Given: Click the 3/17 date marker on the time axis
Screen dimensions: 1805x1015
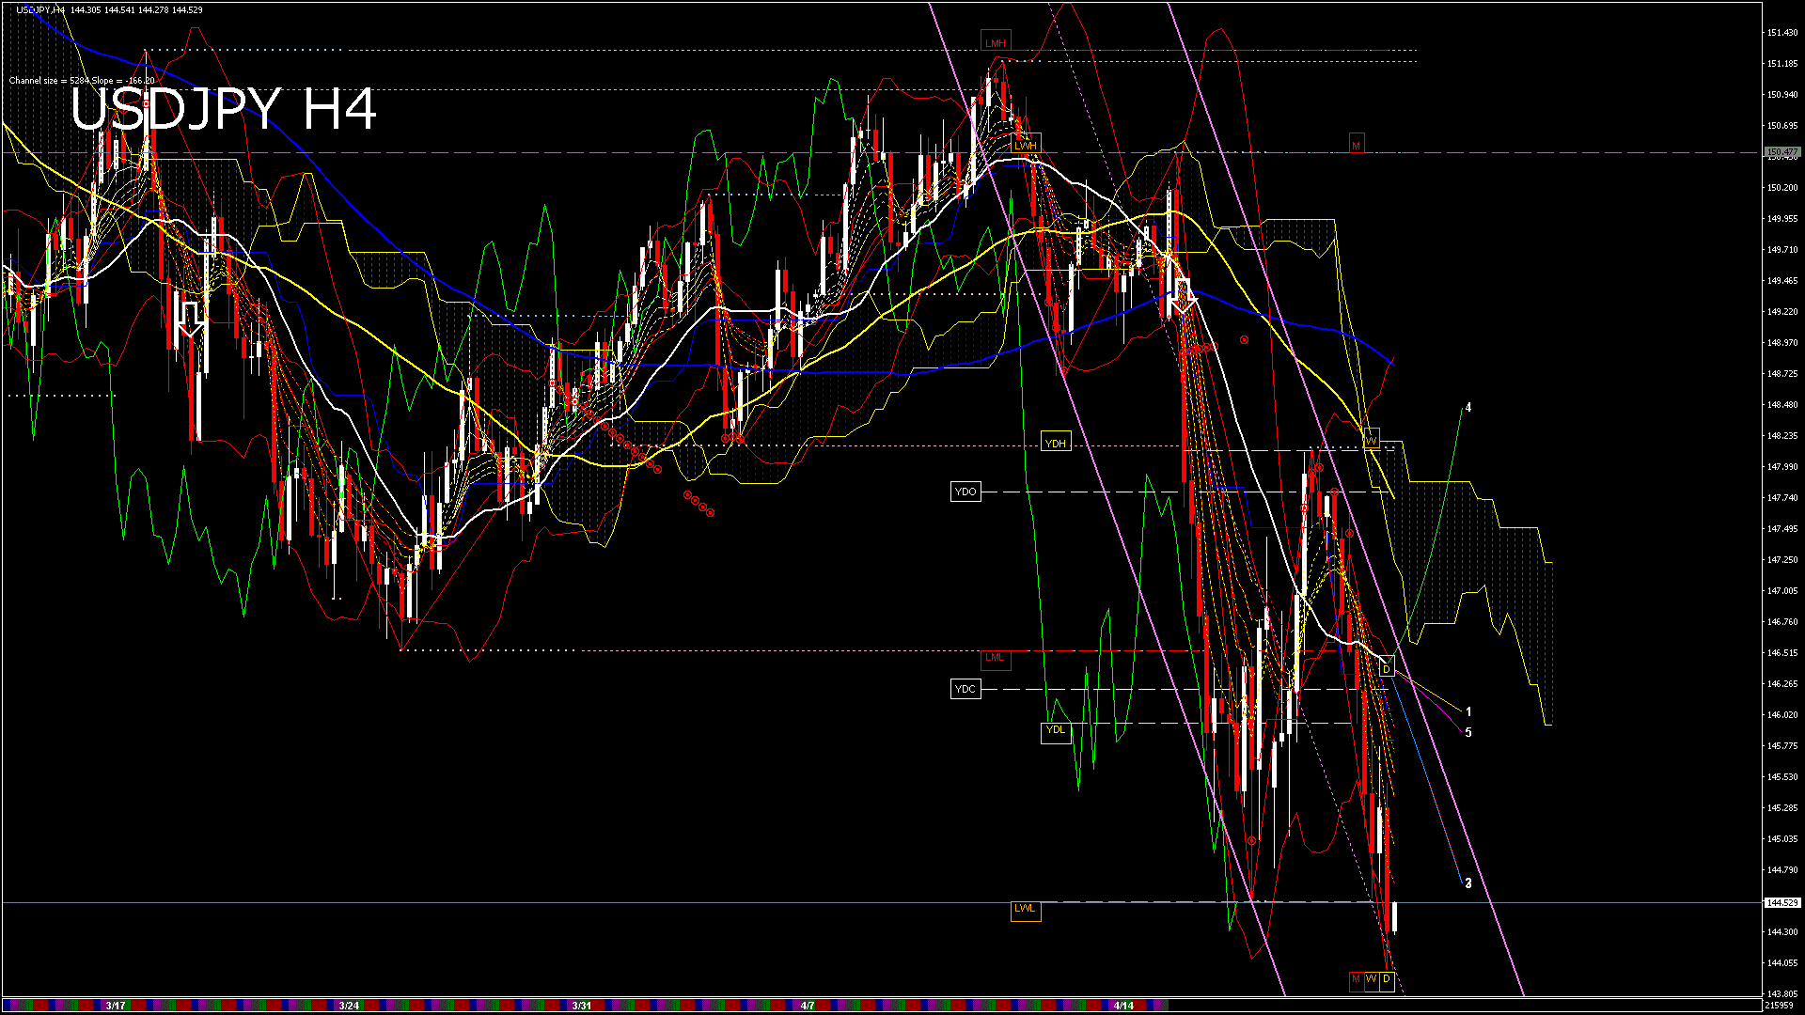Looking at the screenshot, I should [116, 1006].
